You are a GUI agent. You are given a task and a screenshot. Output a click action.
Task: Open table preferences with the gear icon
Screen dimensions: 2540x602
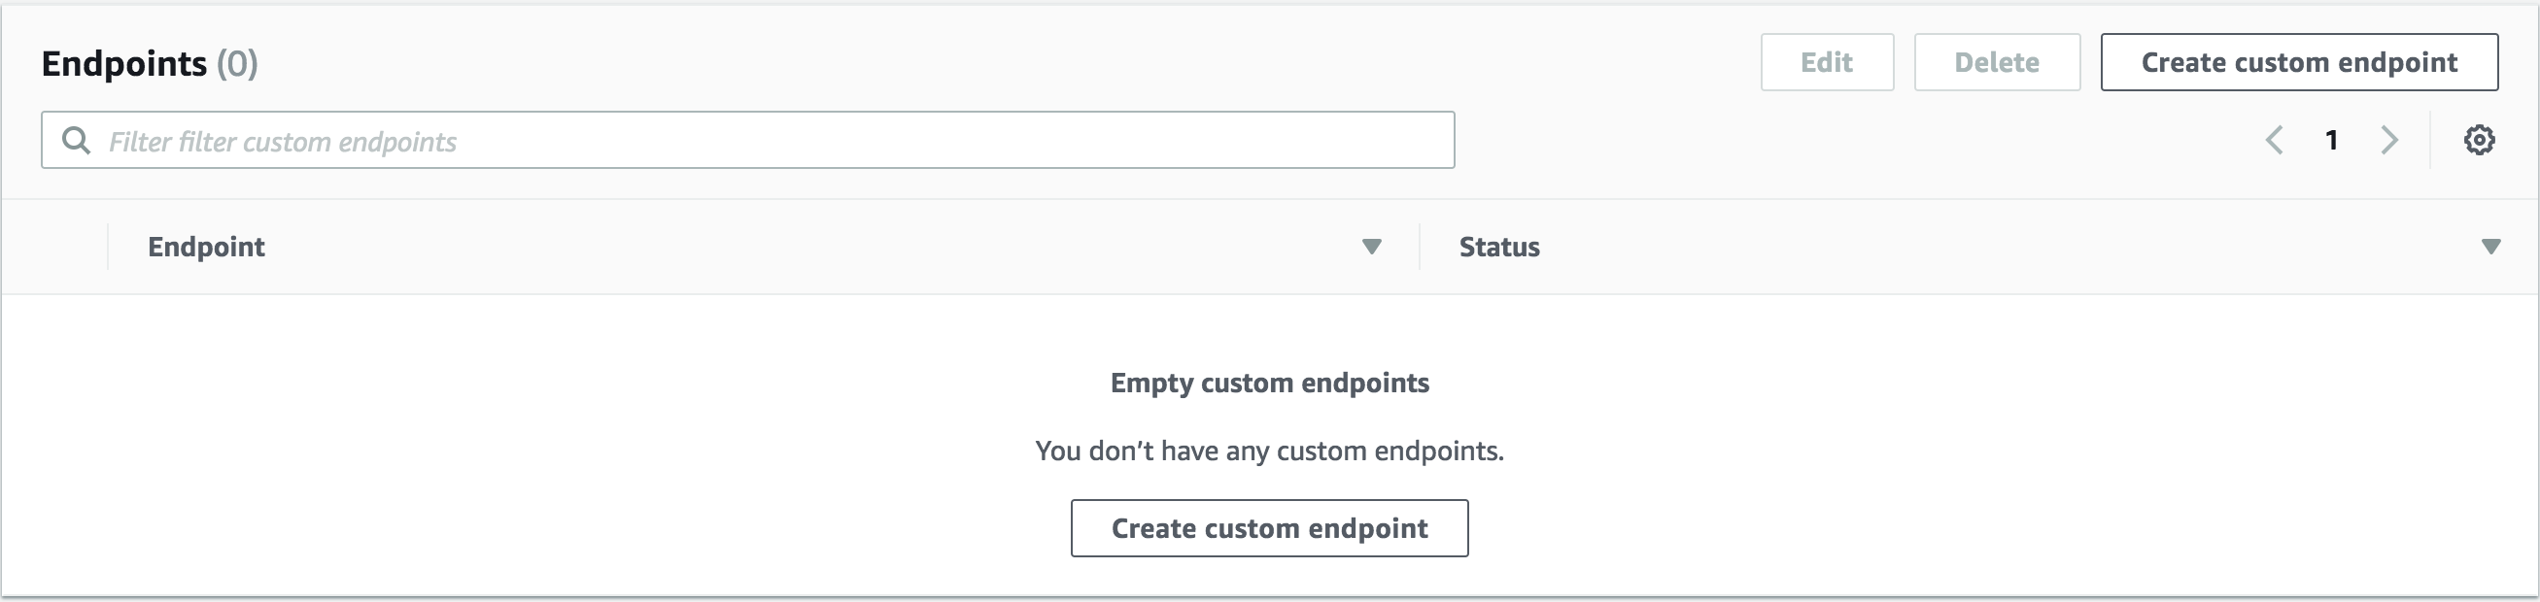click(2479, 140)
